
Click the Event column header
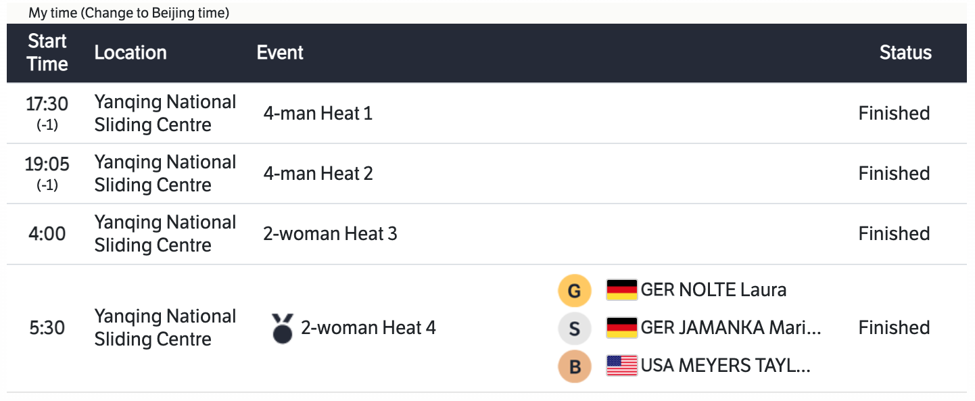tap(280, 53)
